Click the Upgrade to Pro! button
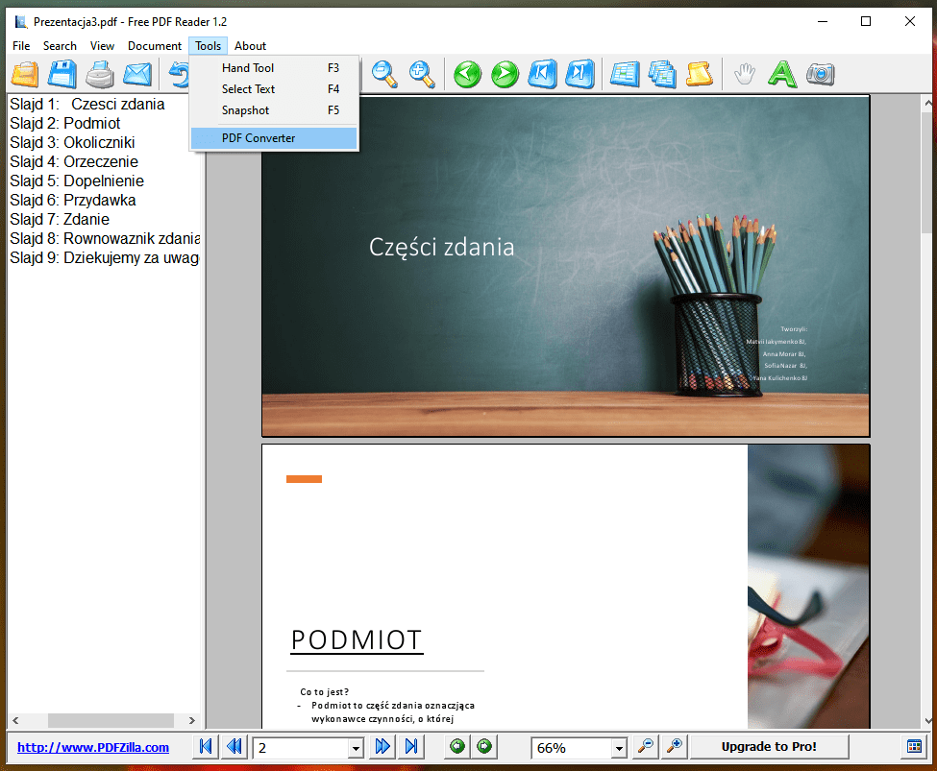The image size is (937, 771). (x=769, y=746)
